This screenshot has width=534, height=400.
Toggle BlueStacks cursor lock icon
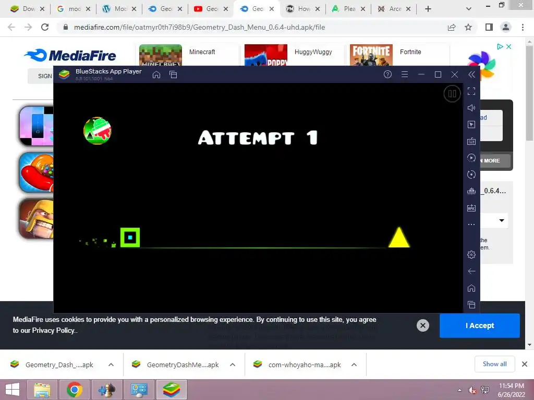pos(471,124)
